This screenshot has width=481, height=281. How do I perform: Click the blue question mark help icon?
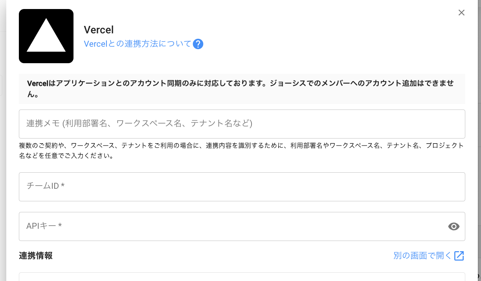(x=198, y=44)
